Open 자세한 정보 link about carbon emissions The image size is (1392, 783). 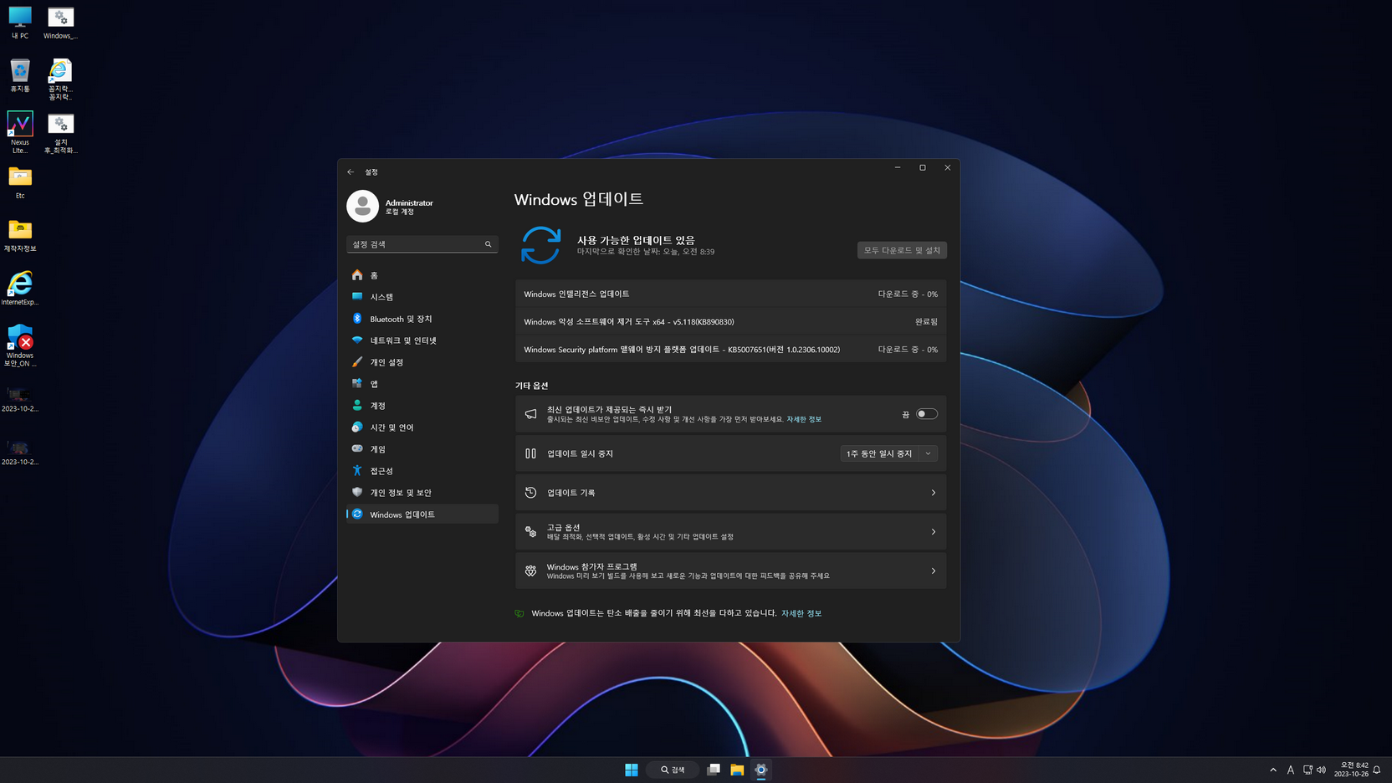(x=801, y=613)
